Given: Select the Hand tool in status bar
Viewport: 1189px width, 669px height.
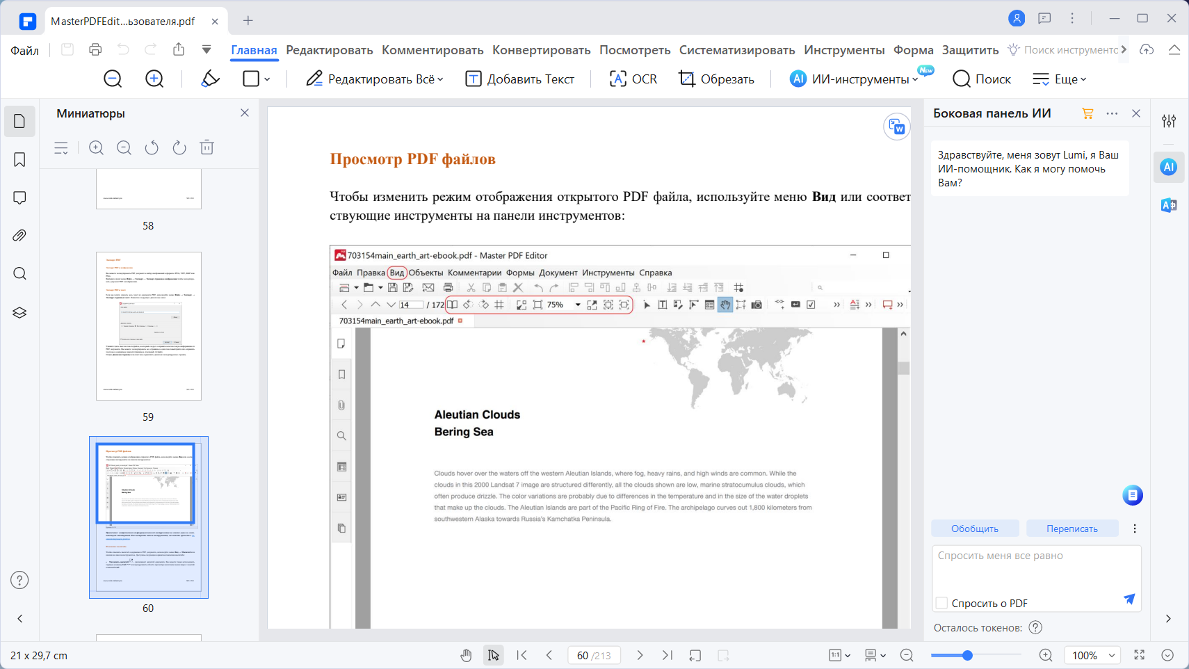Looking at the screenshot, I should (466, 655).
